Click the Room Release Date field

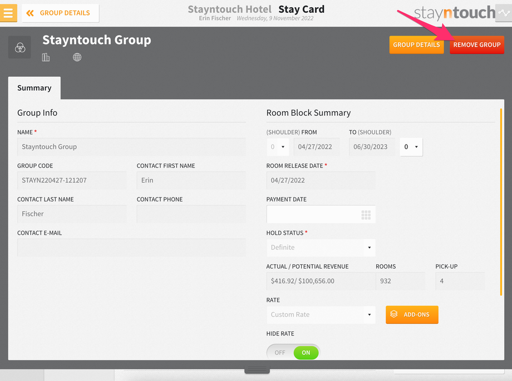321,180
